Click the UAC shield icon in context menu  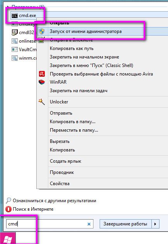(42, 31)
